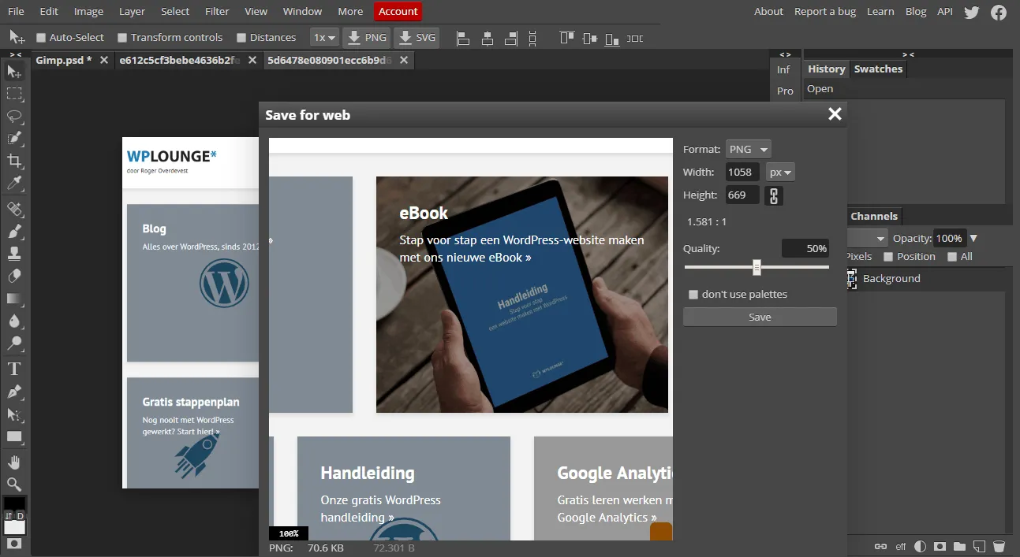Toggle Quick Mask mode icon
The height and width of the screenshot is (557, 1020).
[14, 544]
